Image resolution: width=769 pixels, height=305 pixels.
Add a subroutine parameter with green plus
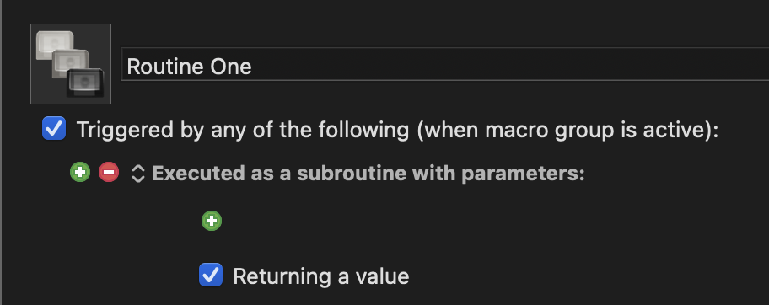coord(212,221)
